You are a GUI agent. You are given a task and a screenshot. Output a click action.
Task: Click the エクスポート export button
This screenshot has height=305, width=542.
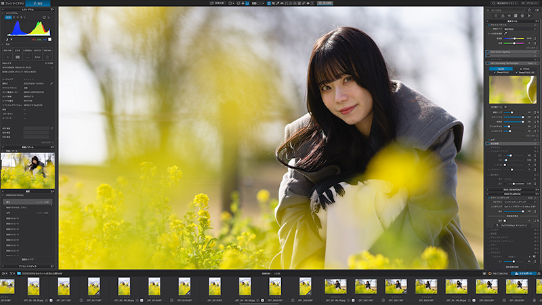(x=524, y=273)
